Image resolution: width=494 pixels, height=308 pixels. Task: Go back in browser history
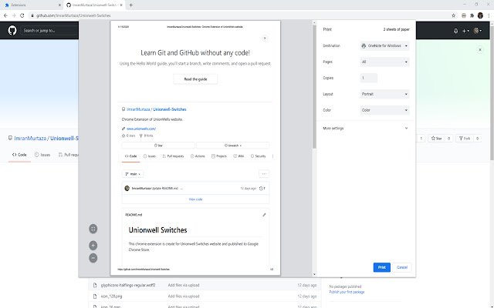(x=5, y=15)
